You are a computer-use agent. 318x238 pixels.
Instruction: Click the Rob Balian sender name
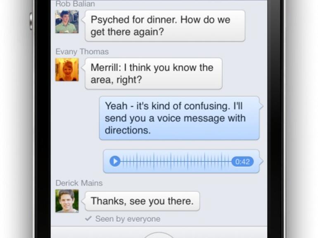coord(75,4)
